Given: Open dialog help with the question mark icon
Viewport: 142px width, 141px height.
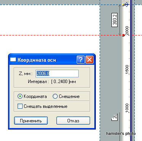Looking at the screenshot, I should [81, 59].
